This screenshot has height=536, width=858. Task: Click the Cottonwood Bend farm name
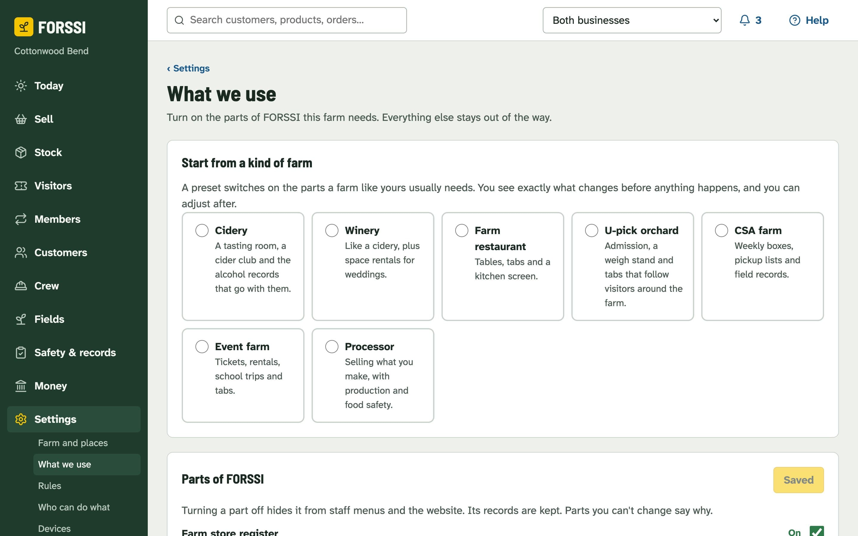coord(52,51)
